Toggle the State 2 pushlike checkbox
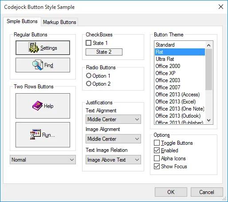Screen dimensions: 228x202 pos(104,52)
